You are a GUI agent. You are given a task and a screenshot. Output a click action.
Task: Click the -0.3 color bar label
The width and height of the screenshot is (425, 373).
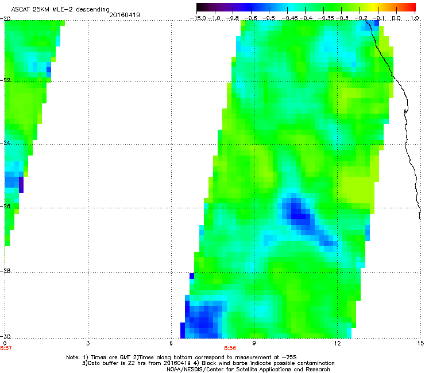click(x=342, y=18)
